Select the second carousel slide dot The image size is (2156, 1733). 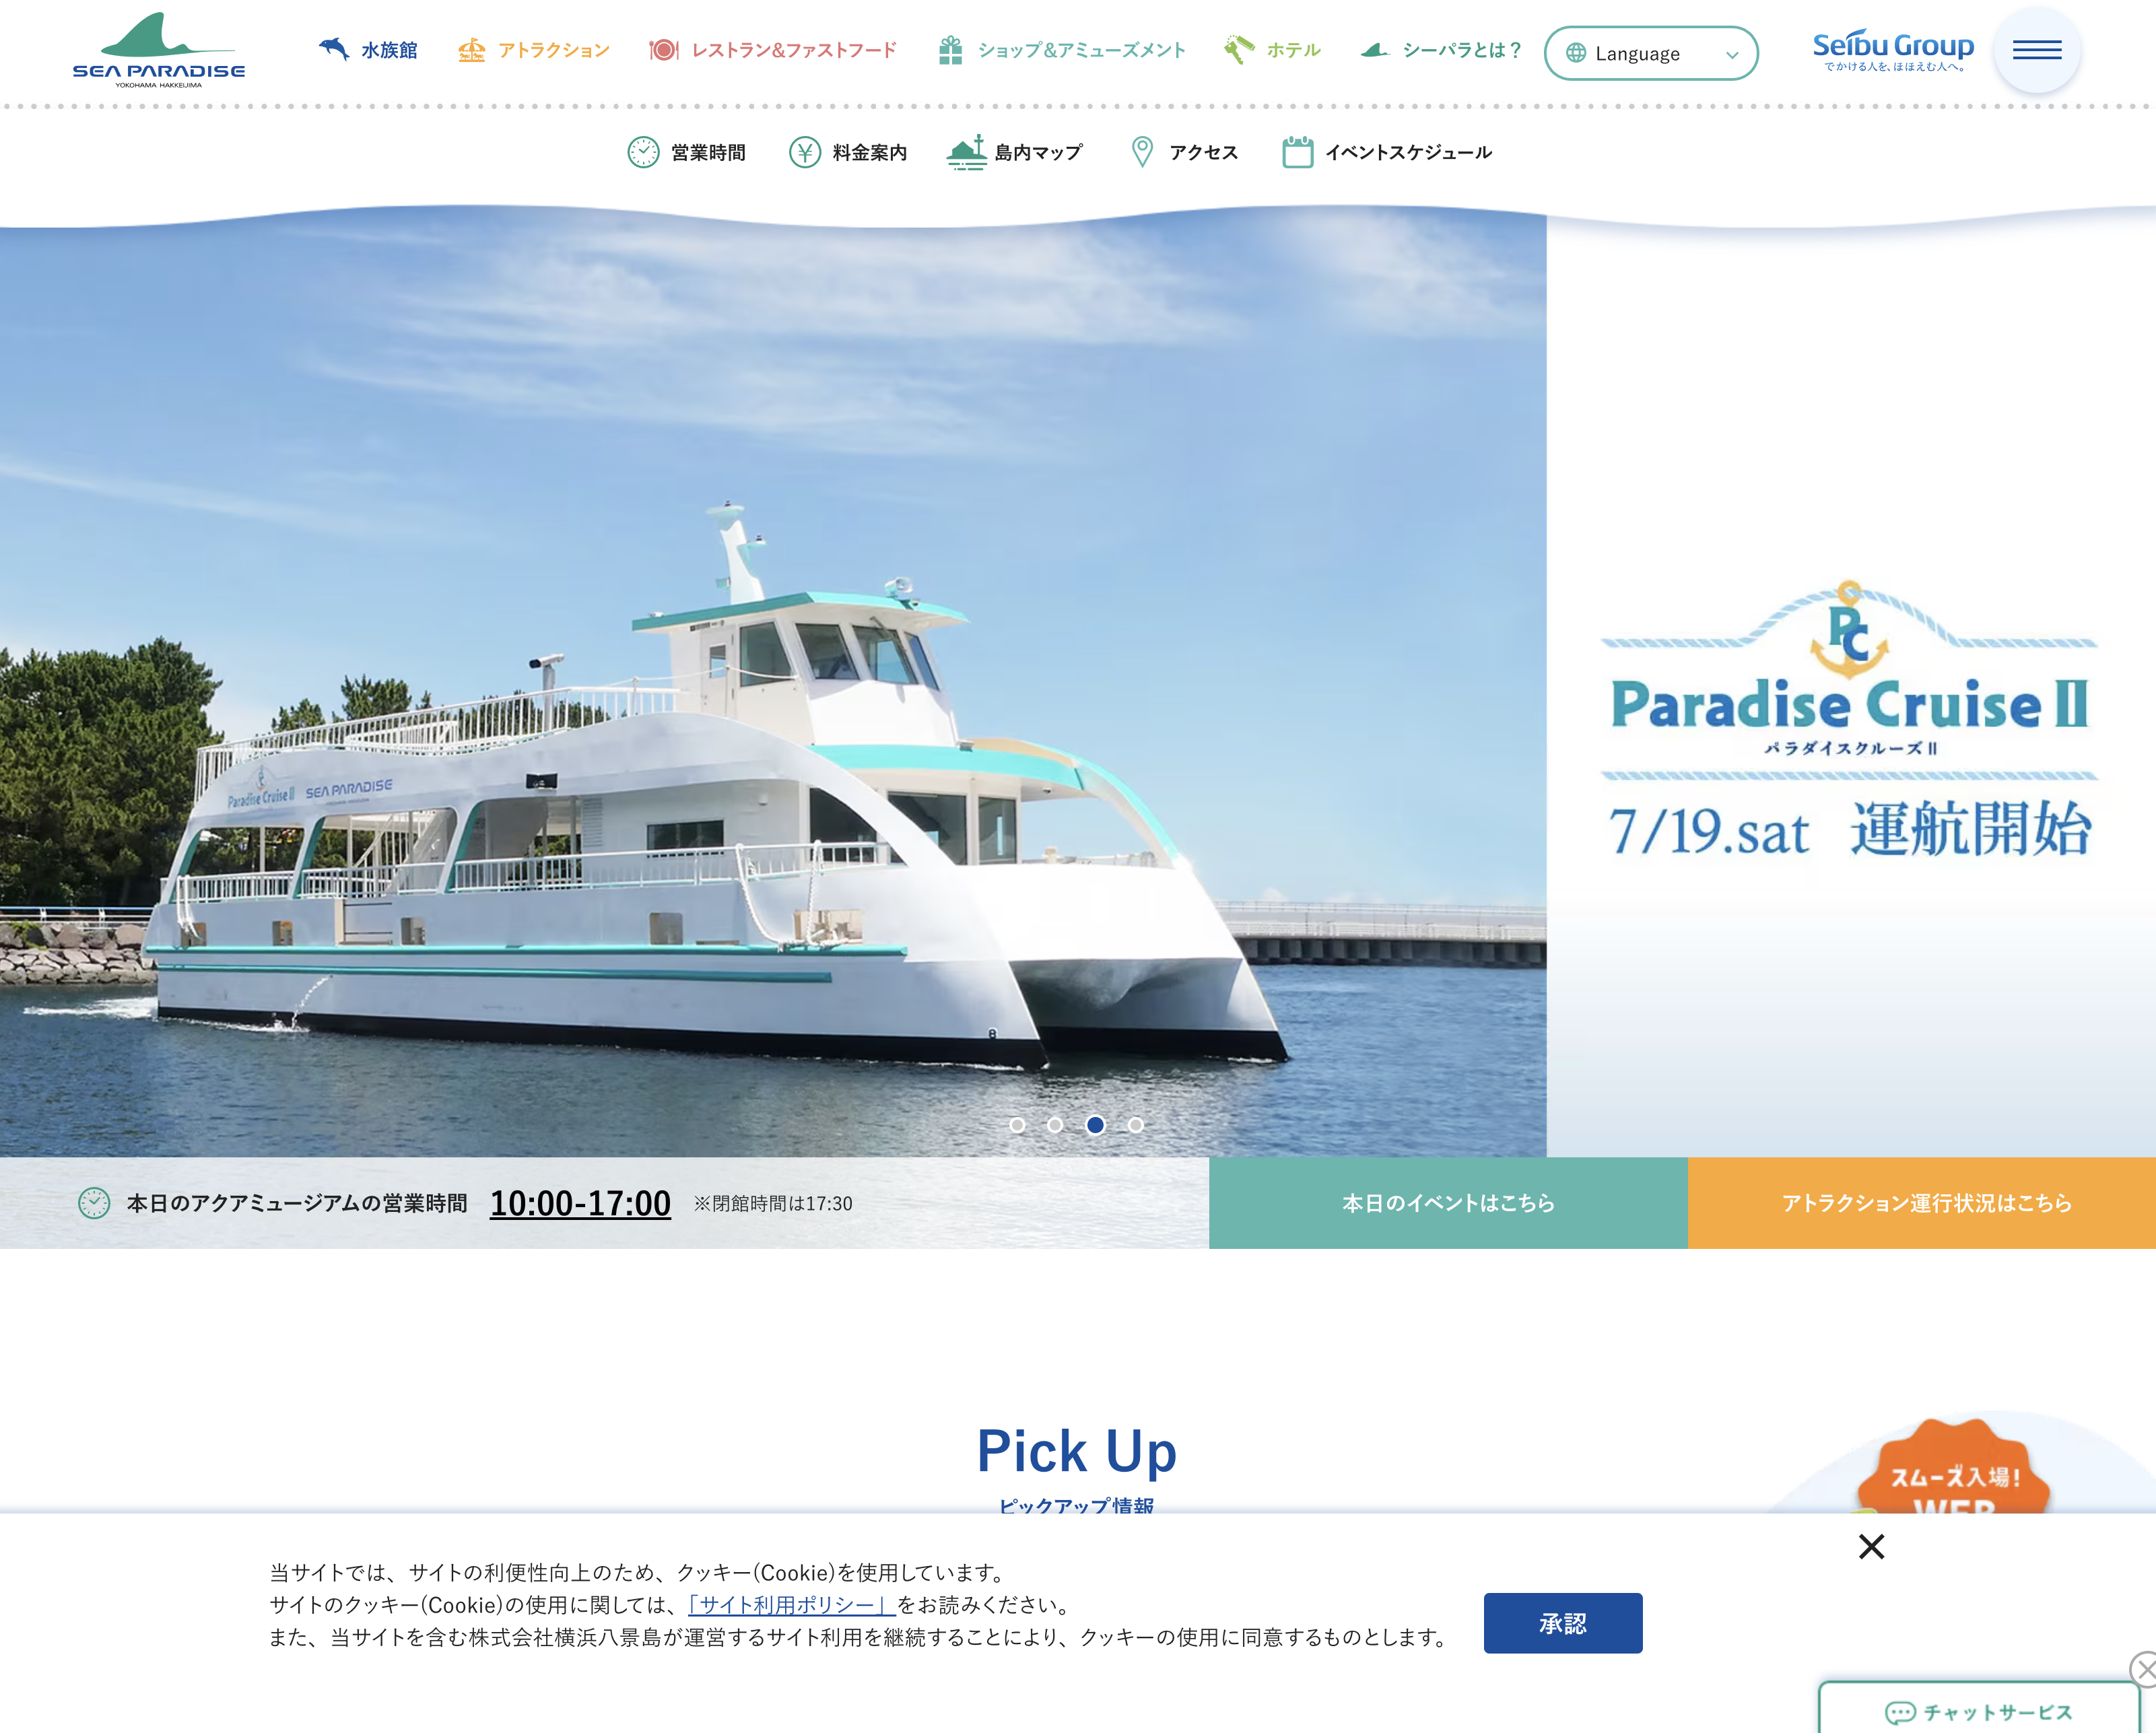pos(1055,1125)
